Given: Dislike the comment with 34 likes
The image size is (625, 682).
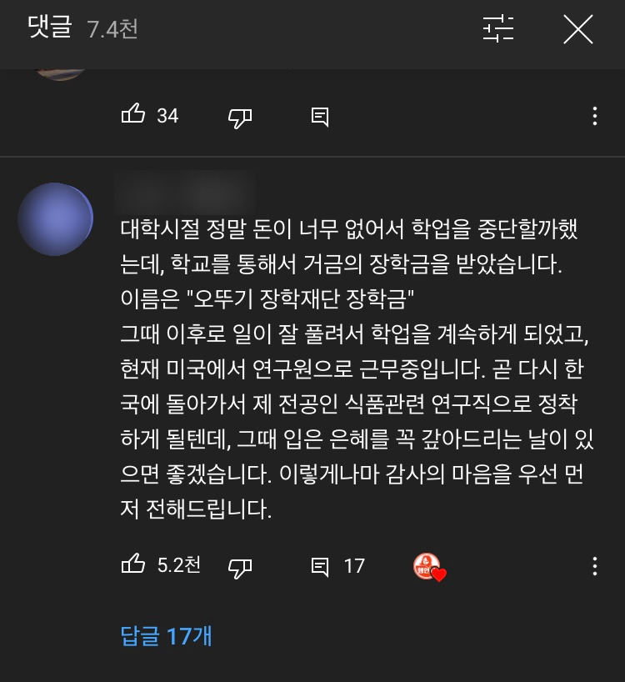Looking at the screenshot, I should tap(240, 118).
